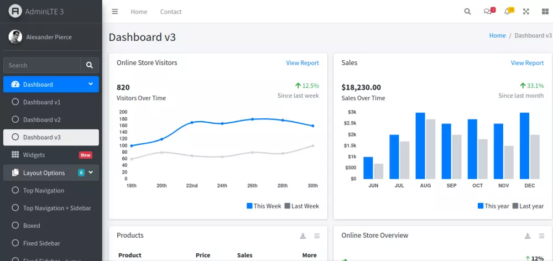Collapse the Dashboard menu chevron
The height and width of the screenshot is (261, 553).
(91, 84)
